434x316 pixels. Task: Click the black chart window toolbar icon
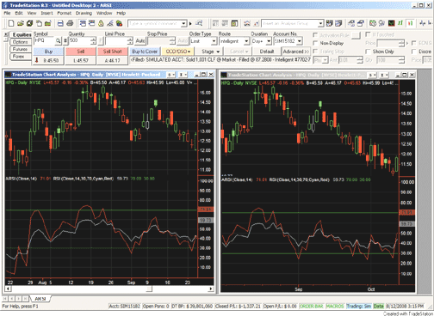click(392, 23)
